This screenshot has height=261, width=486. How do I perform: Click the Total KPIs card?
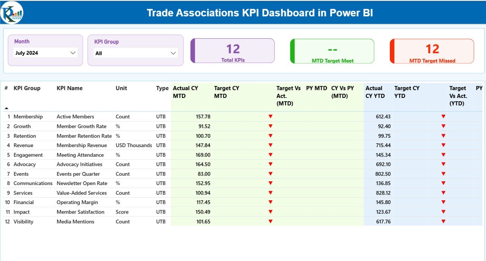(233, 50)
